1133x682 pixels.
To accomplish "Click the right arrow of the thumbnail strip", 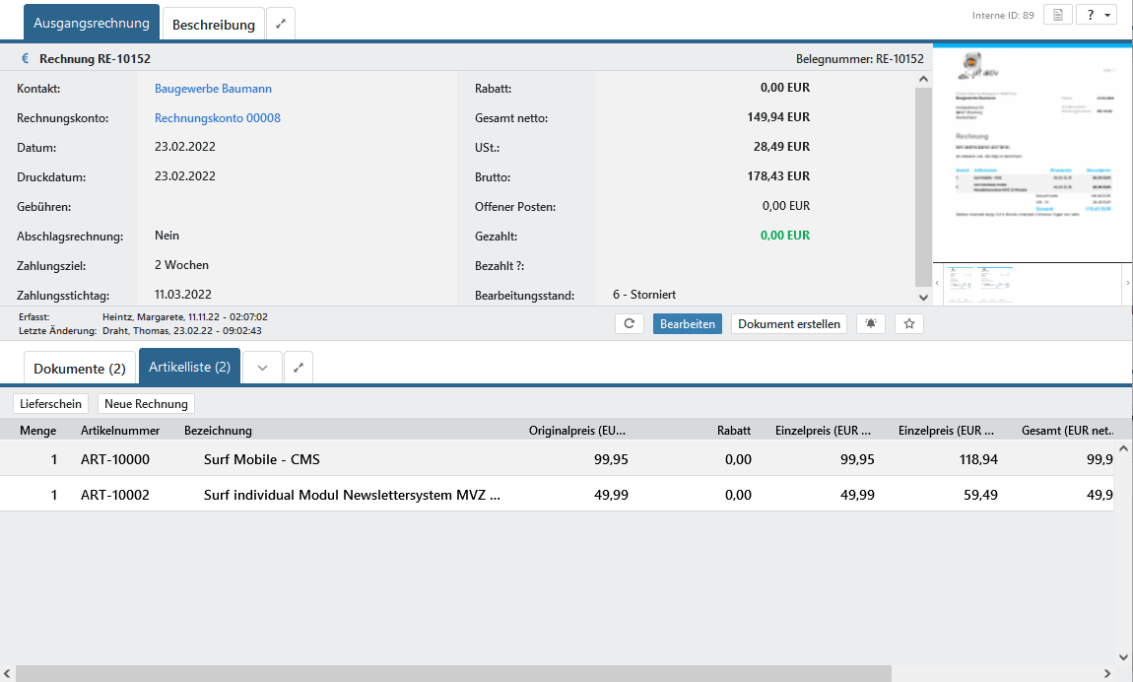I will 1127,284.
